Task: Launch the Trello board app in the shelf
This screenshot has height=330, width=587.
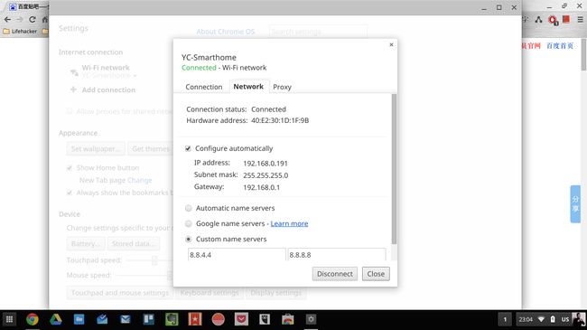Action: tap(148, 319)
